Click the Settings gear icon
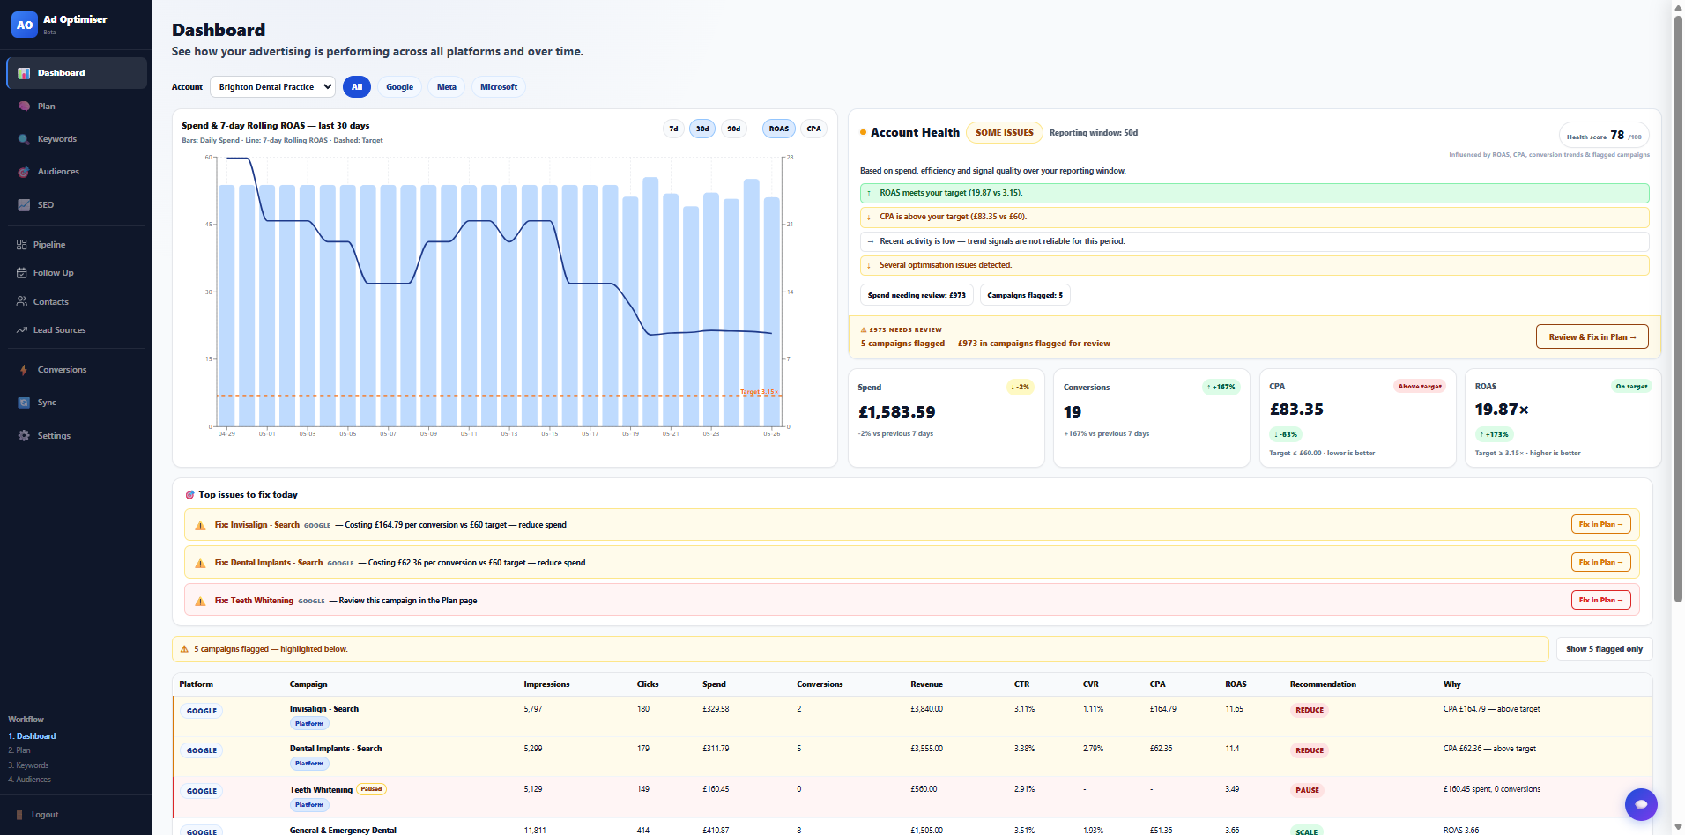Viewport: 1685px width, 835px height. [24, 436]
